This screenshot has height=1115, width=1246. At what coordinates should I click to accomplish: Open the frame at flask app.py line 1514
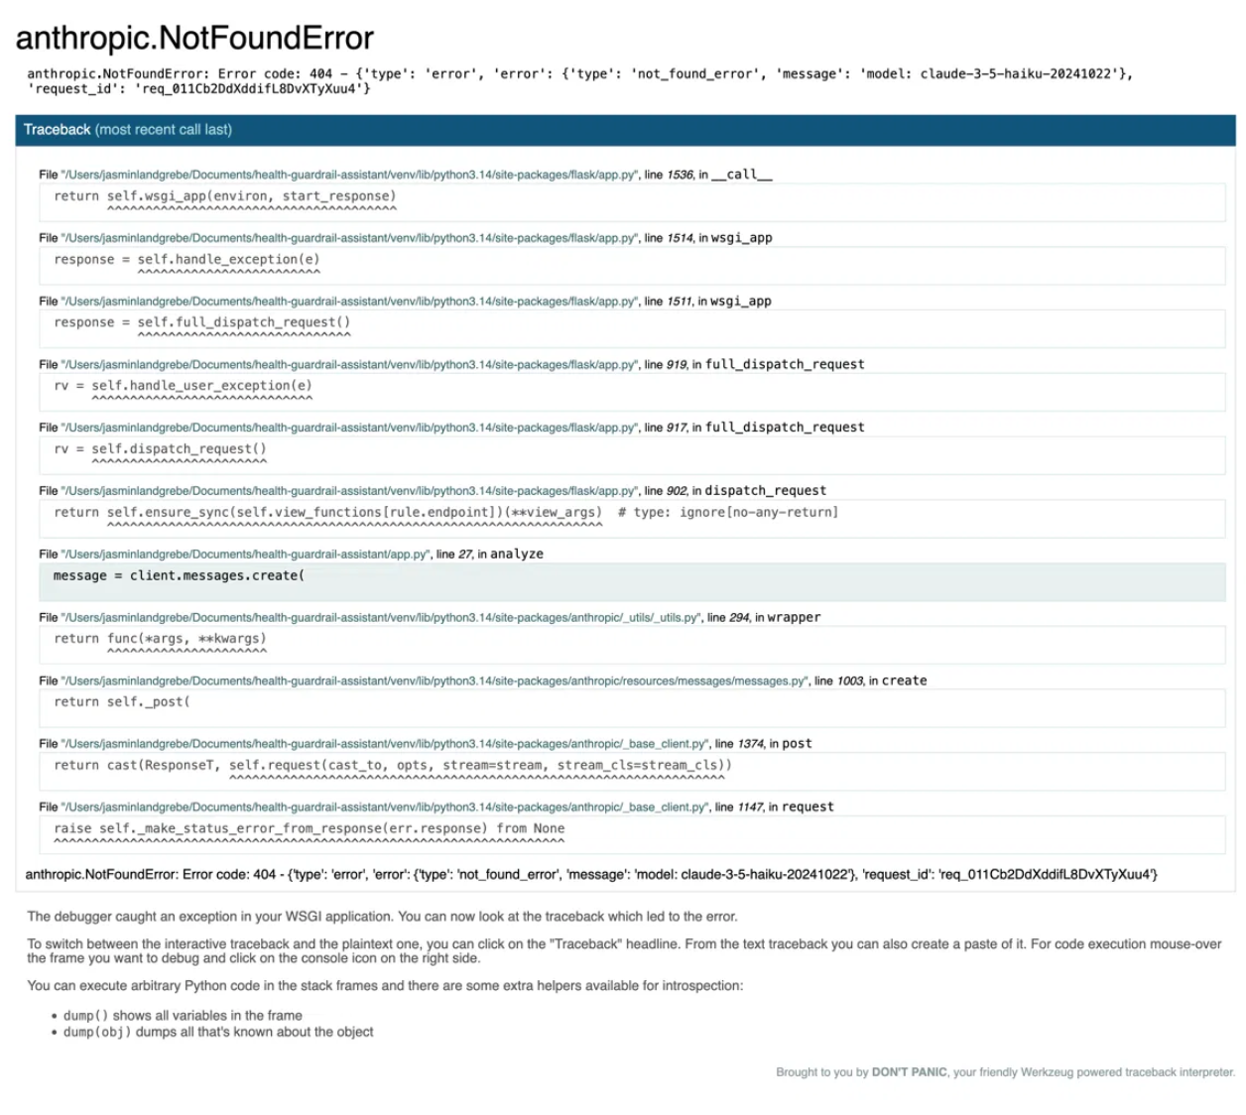pos(406,238)
